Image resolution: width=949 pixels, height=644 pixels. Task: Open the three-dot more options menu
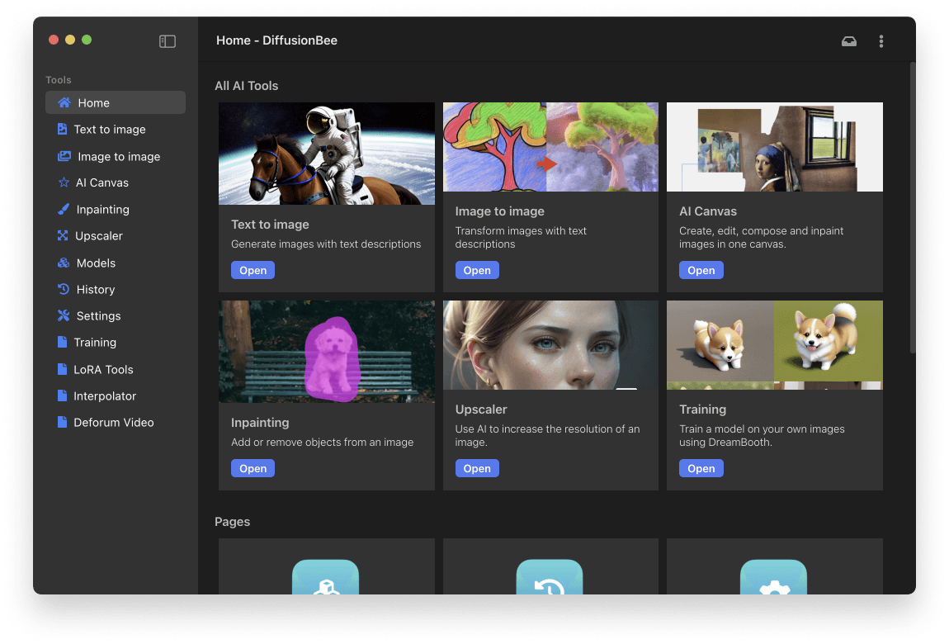881,41
